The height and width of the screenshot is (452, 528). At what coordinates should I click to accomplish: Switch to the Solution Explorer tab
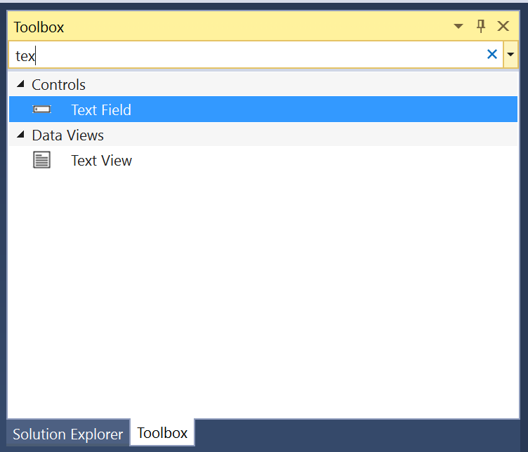[67, 434]
